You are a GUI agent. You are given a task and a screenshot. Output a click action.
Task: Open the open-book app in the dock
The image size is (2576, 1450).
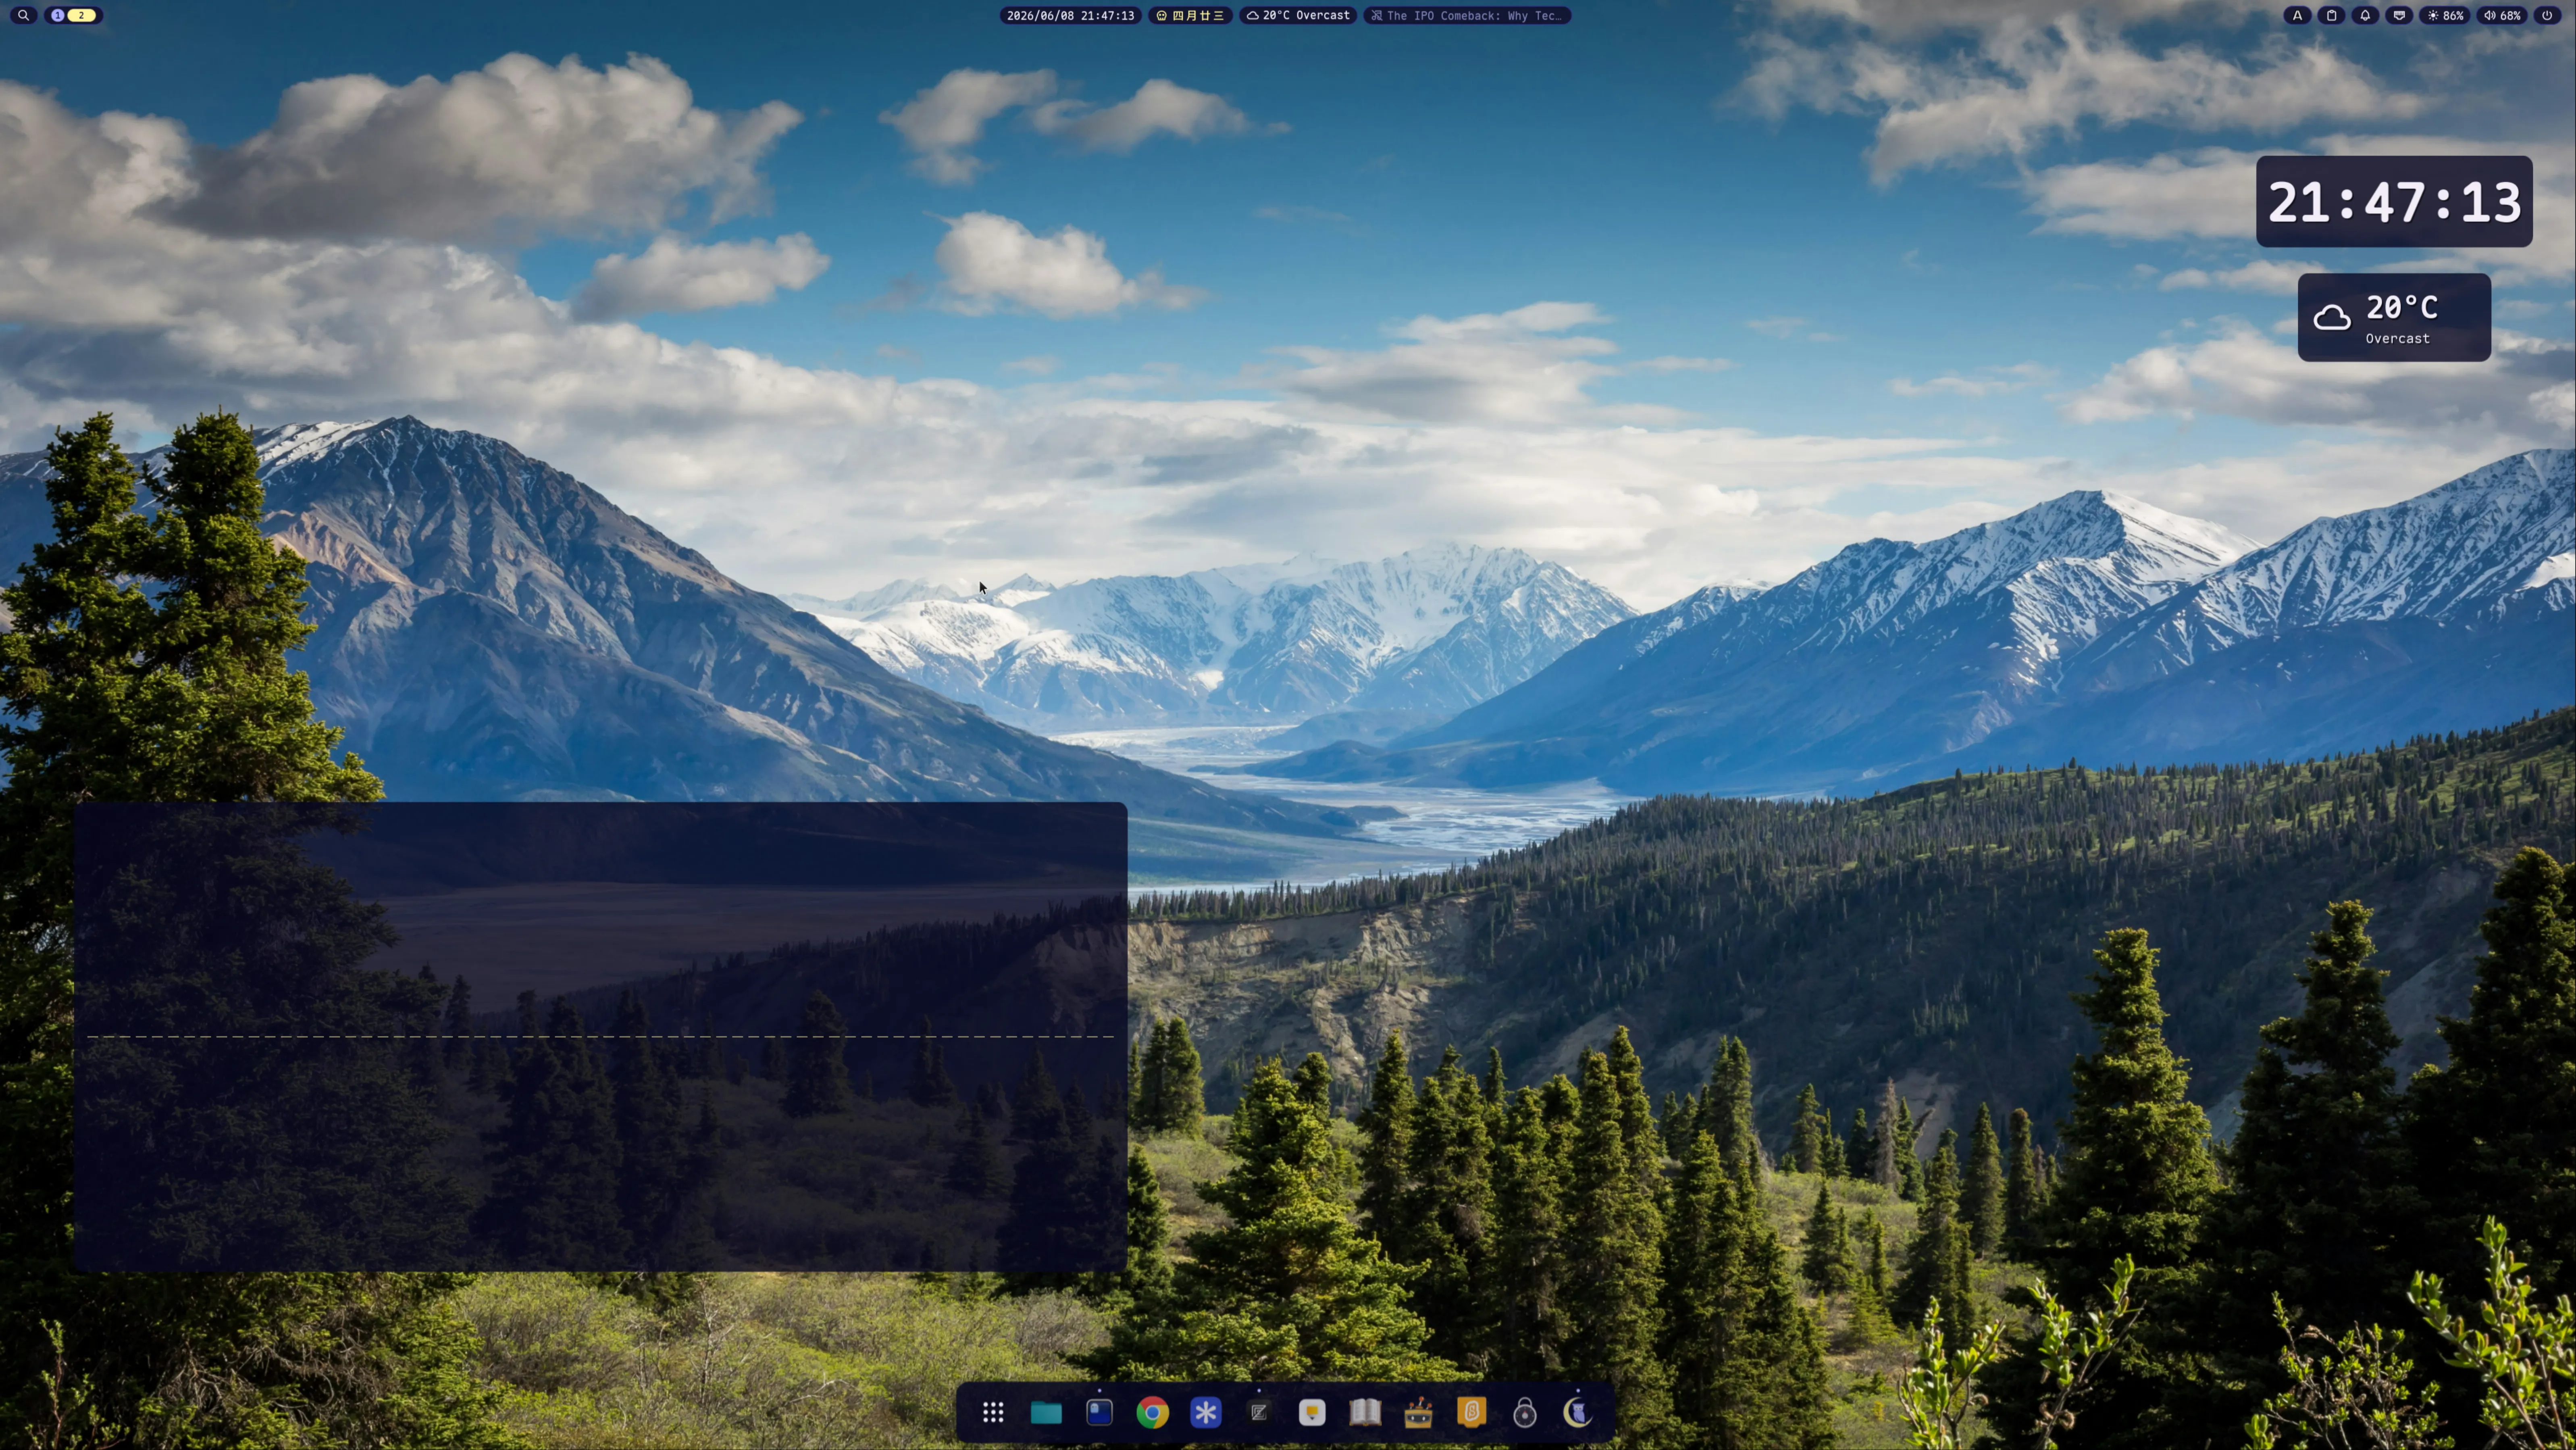[1365, 1412]
